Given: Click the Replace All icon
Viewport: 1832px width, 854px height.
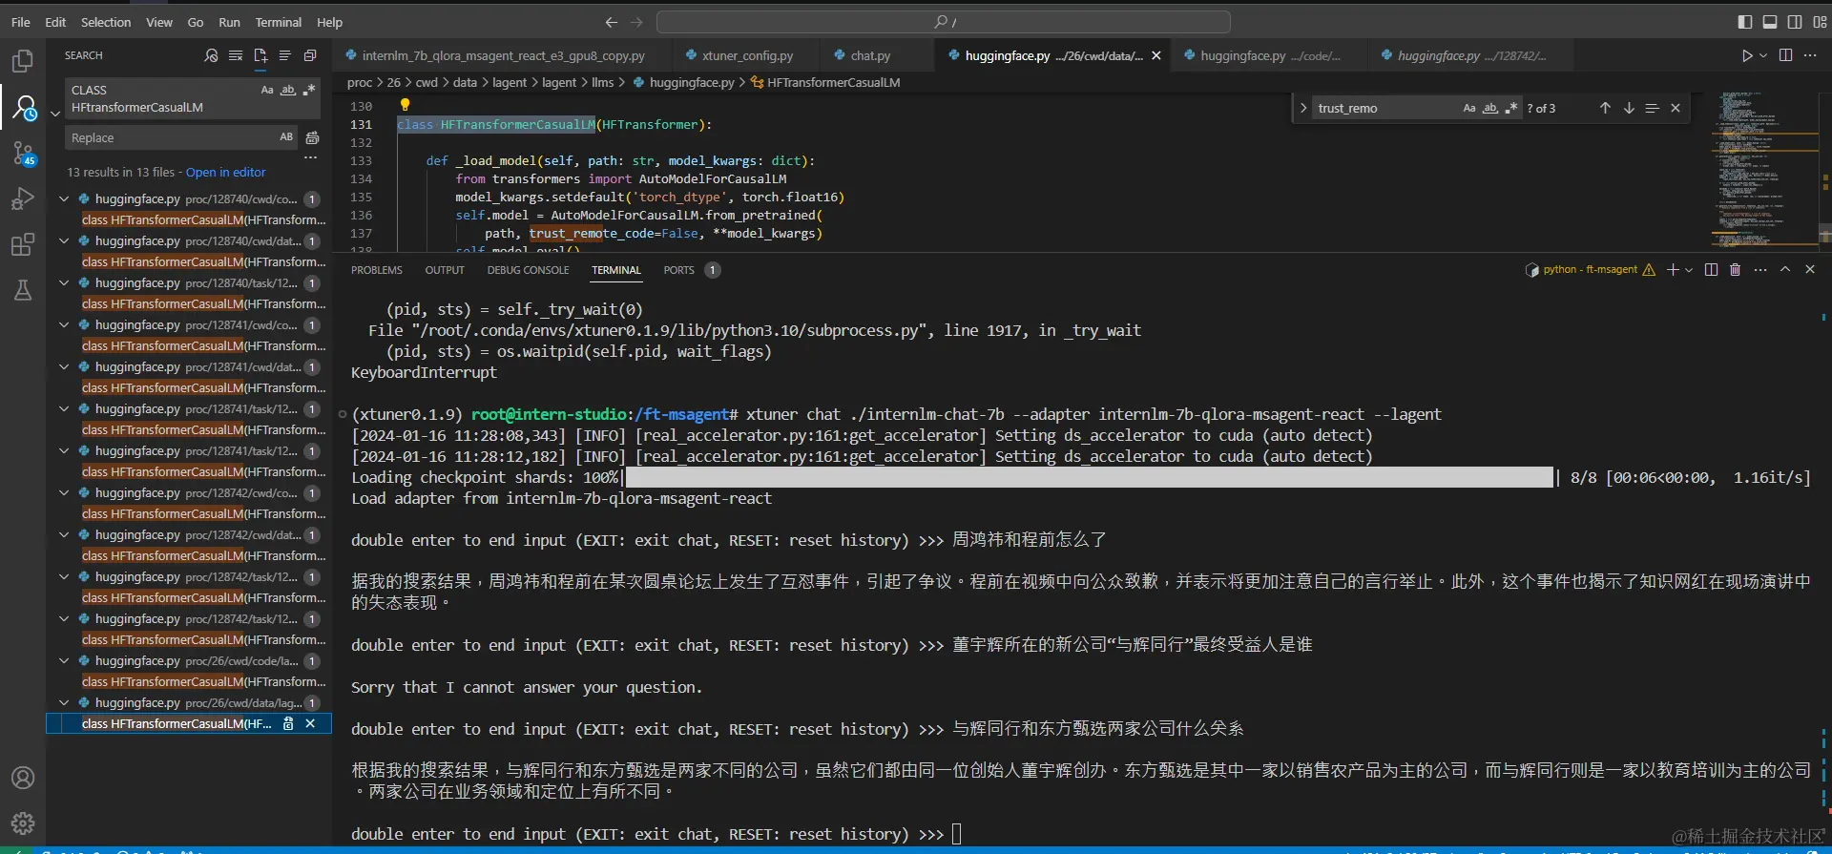Looking at the screenshot, I should (x=312, y=137).
